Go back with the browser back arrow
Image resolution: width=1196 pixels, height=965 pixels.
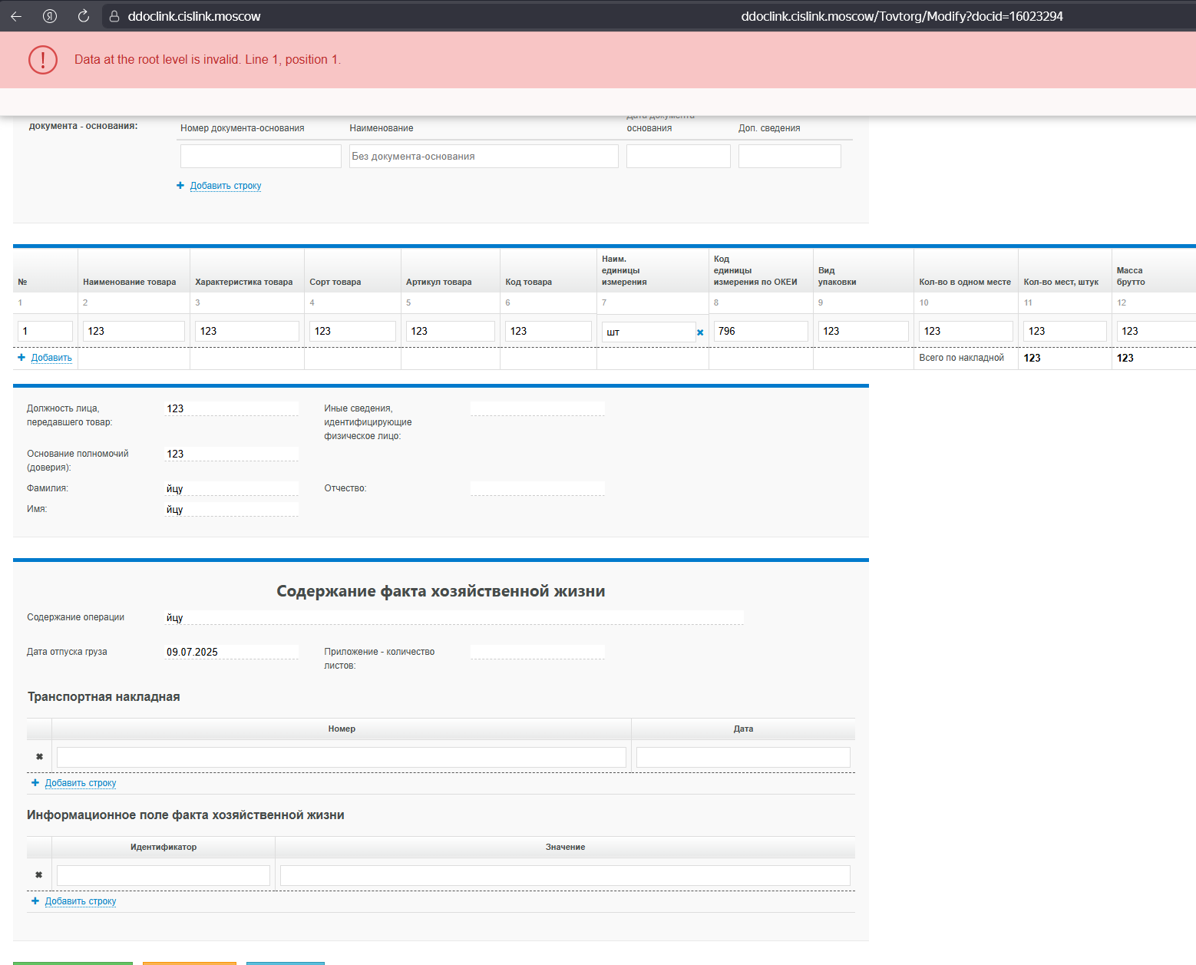(16, 16)
